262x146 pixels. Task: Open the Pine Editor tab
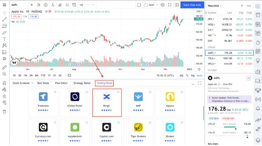tap(61, 83)
